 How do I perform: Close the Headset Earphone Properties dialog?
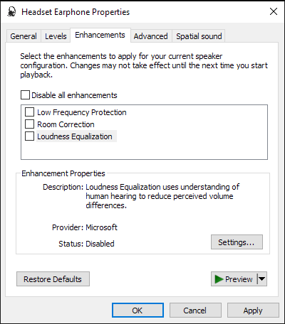pos(274,11)
